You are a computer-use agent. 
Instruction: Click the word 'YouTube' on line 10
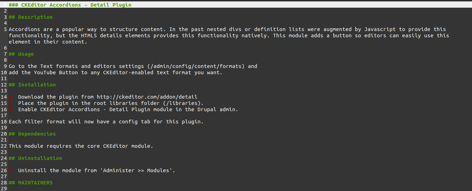45,72
